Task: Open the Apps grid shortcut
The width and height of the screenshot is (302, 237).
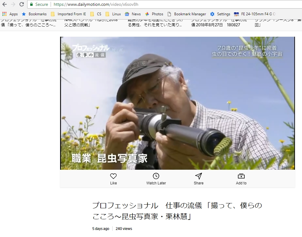Action: point(10,14)
